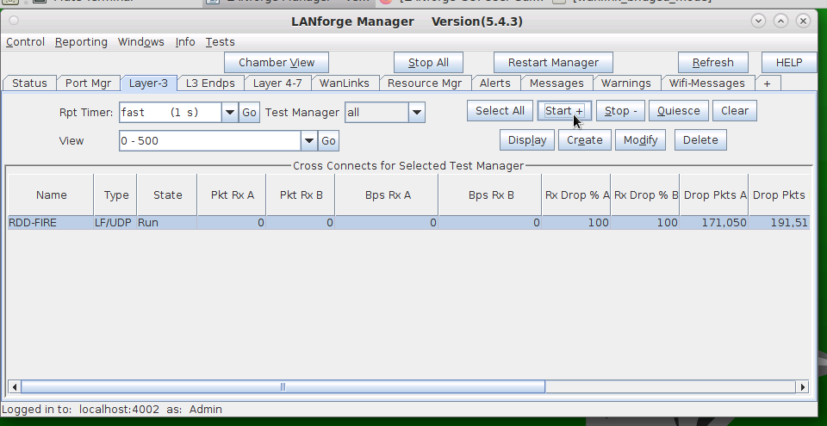Sort by Pkt Rx A column header
Viewport: 827px width, 426px height.
(232, 195)
